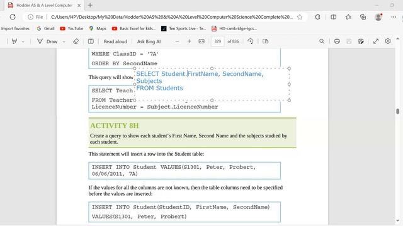Open PDF toolbar settings gear

388,41
